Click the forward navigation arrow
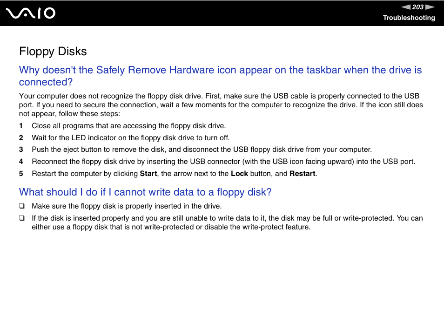The image size is (444, 313). [x=431, y=7]
